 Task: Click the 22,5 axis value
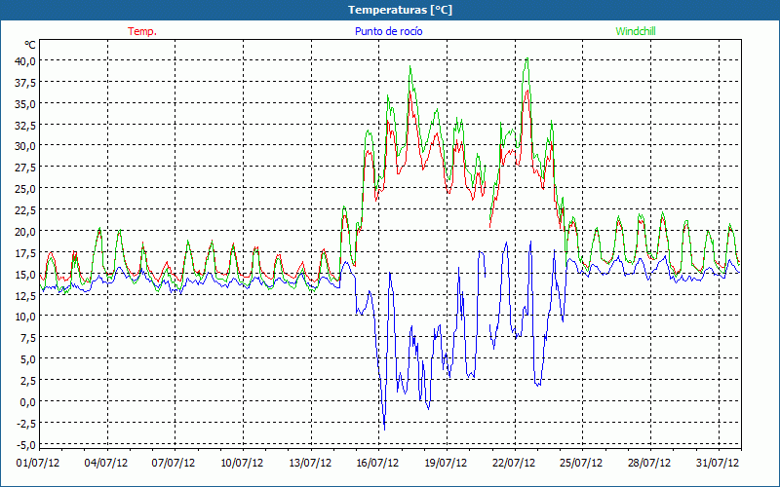tap(26, 209)
